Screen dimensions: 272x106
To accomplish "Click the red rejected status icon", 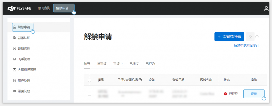I will (226, 94).
